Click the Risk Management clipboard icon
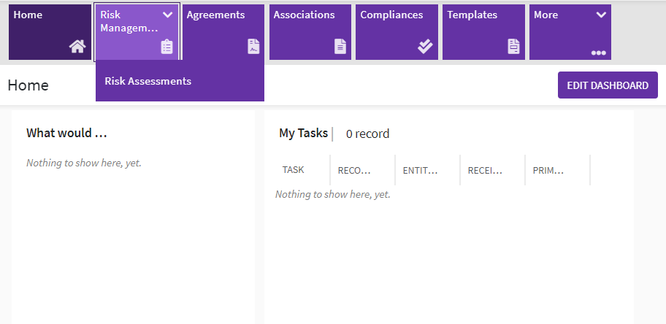 (x=166, y=47)
